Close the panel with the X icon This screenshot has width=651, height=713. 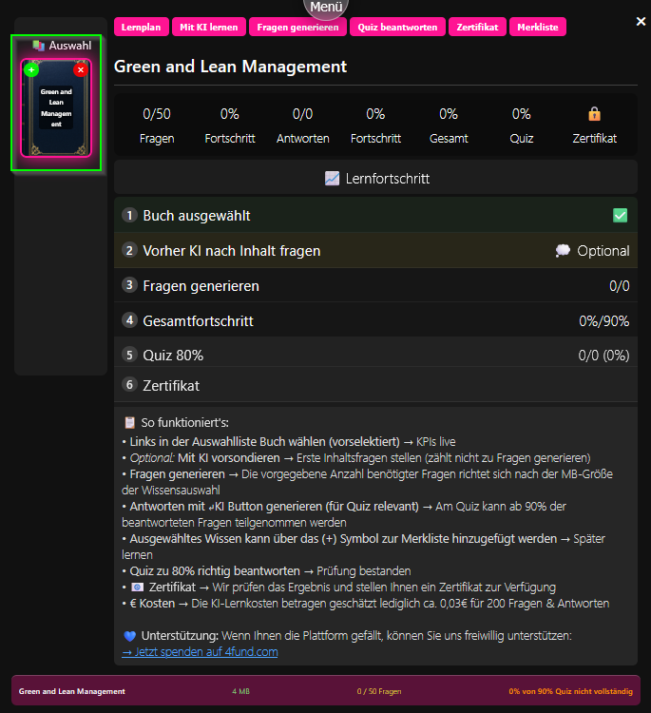point(641,21)
